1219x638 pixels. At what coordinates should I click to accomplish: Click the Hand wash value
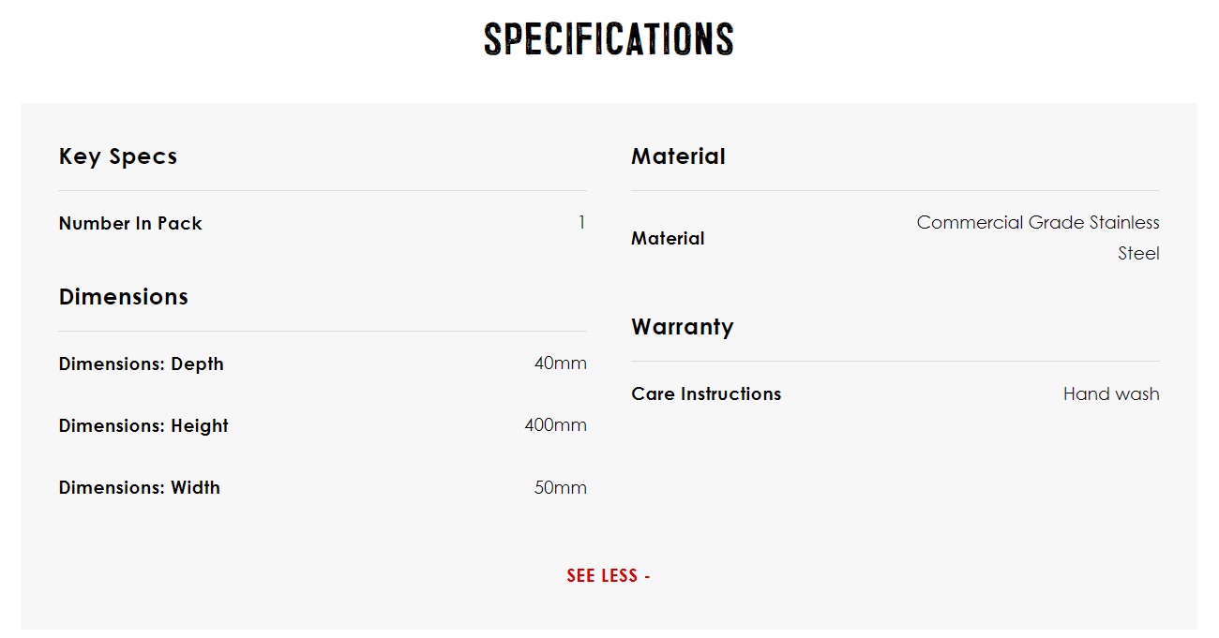pos(1111,393)
